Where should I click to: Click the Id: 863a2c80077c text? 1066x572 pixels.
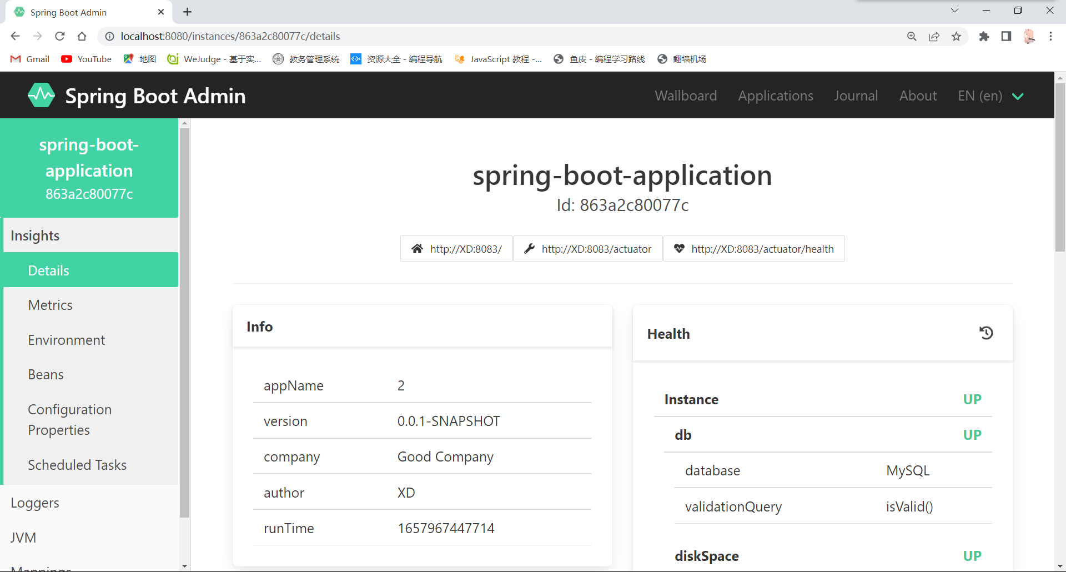point(622,205)
